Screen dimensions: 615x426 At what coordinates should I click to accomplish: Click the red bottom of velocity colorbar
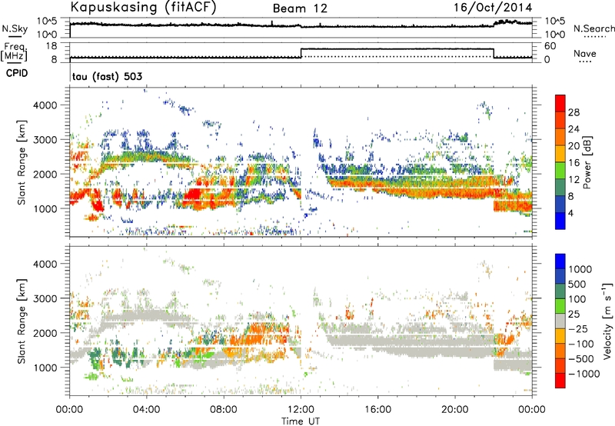click(x=560, y=381)
